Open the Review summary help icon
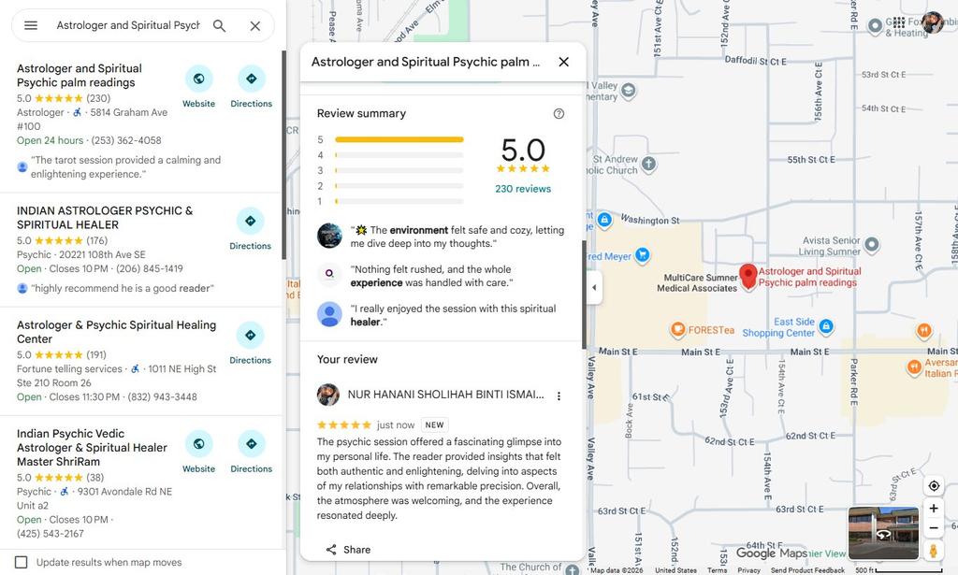This screenshot has height=575, width=958. [559, 113]
